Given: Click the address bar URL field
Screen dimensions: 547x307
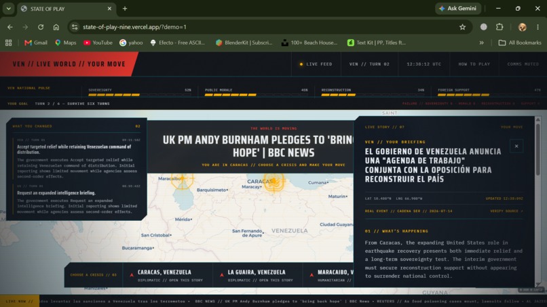Looking at the screenshot, I should [269, 27].
